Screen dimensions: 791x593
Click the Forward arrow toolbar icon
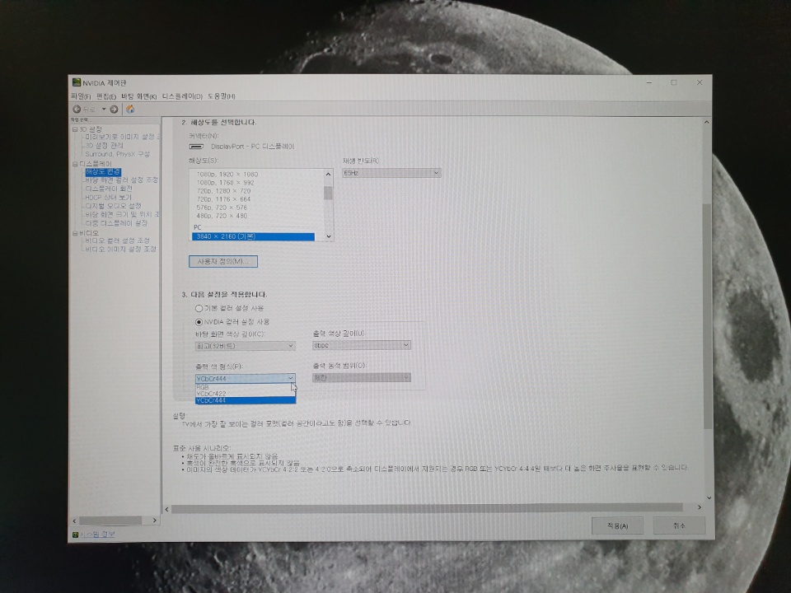tap(114, 109)
